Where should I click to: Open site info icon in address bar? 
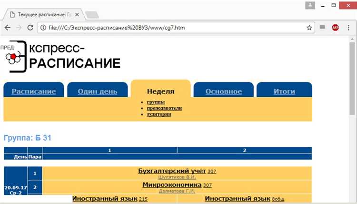coord(43,28)
